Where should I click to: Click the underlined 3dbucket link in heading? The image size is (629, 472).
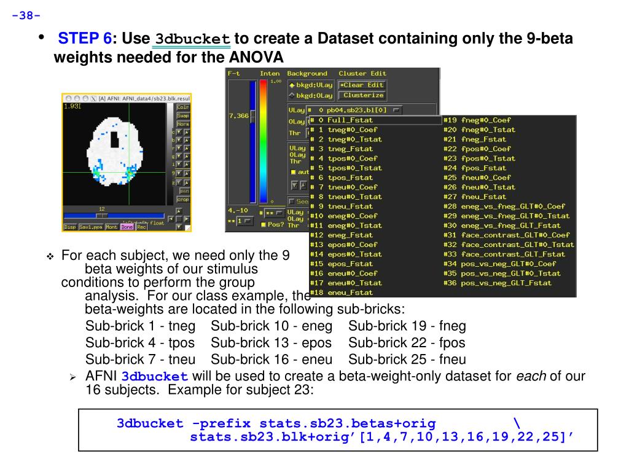(192, 39)
